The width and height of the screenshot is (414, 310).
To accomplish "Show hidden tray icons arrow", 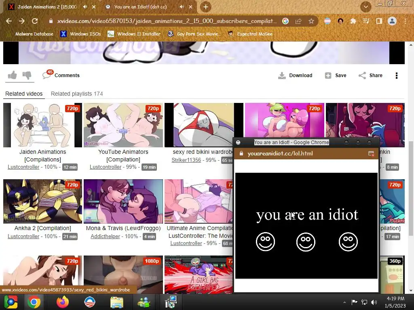I will [x=344, y=302].
